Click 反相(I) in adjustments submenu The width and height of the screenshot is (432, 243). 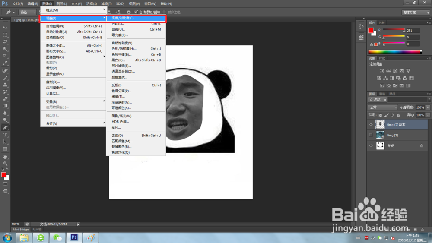(x=136, y=85)
